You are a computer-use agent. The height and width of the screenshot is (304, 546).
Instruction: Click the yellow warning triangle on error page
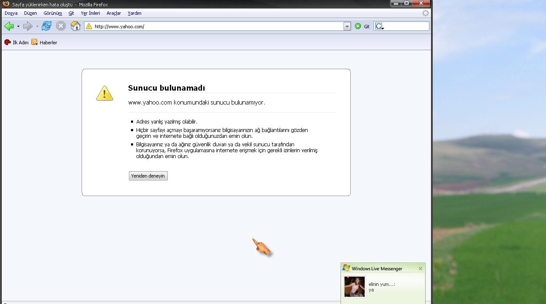[104, 93]
